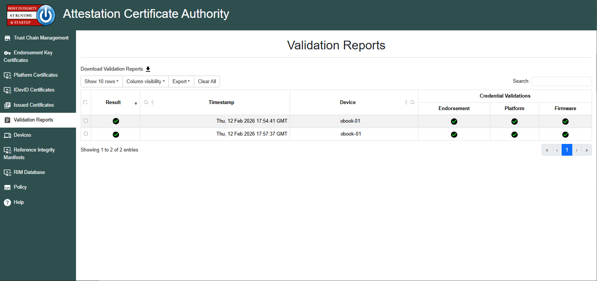597x281 pixels.
Task: Click the Platform column header
Action: tap(515, 109)
